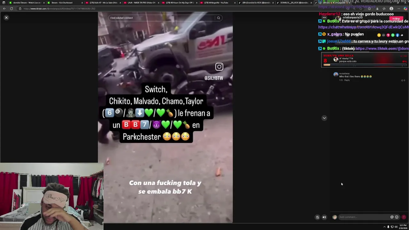
Task: Open the LAJA - NADIE TA FRIO tab
Action: [x=141, y=3]
